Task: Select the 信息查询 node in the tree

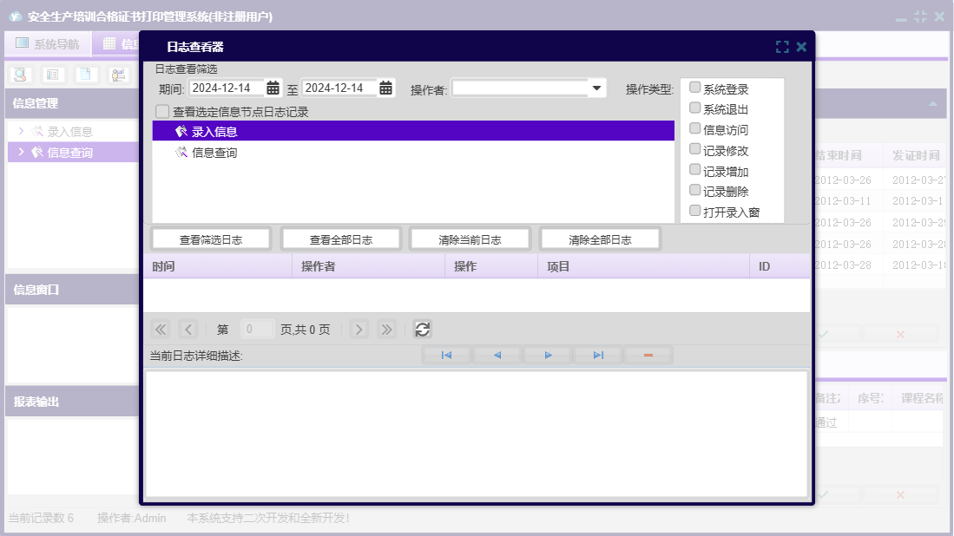Action: click(214, 153)
